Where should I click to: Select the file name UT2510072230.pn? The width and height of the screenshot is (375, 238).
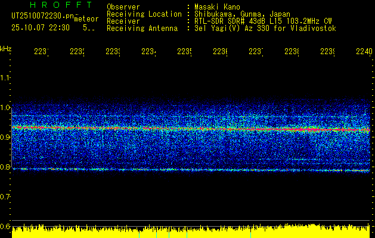[43, 16]
